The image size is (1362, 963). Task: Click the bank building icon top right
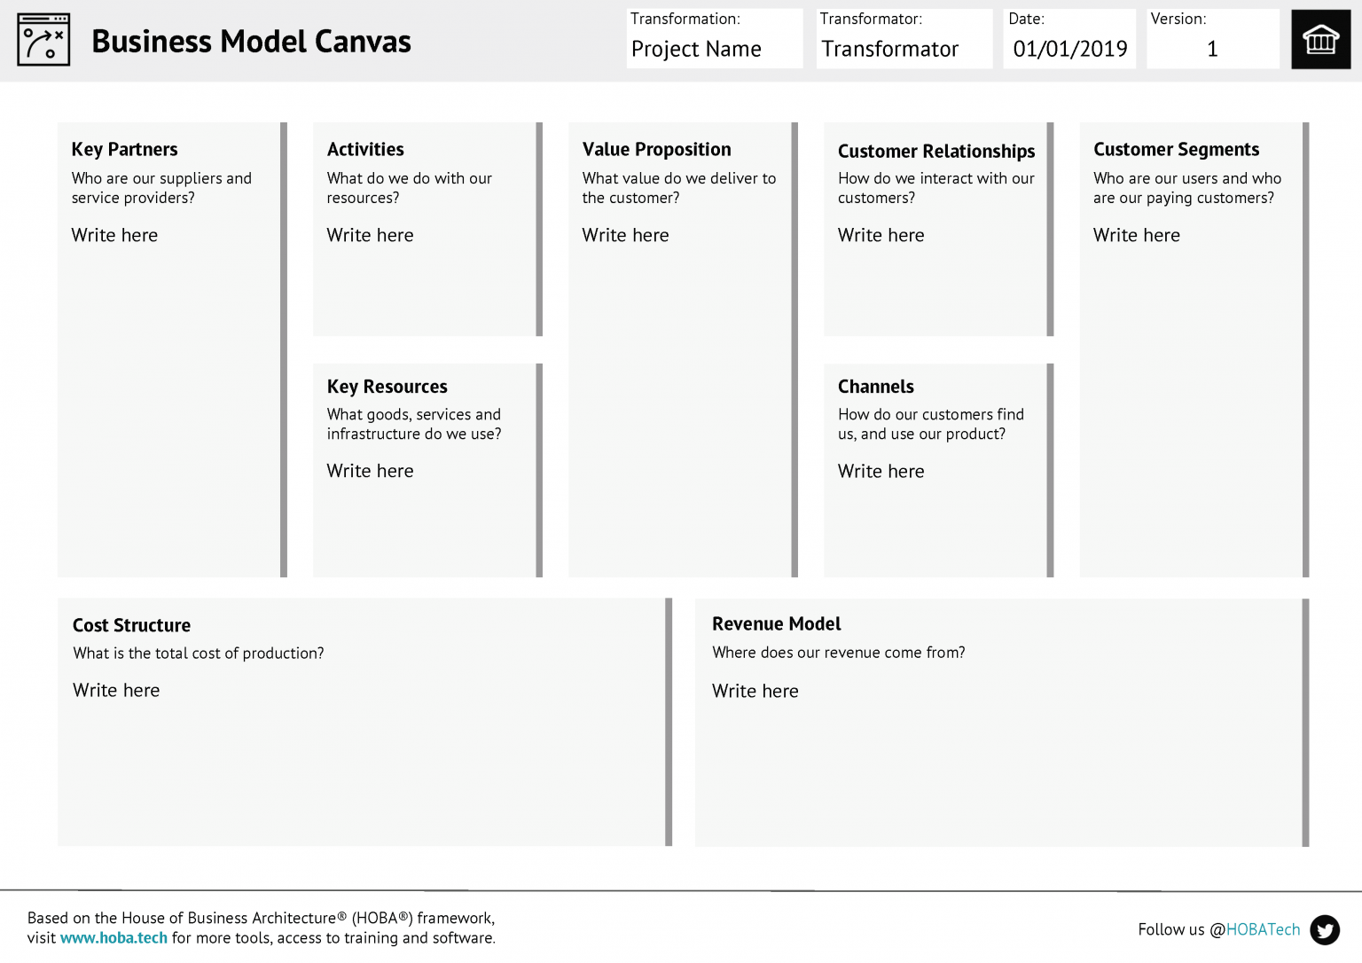click(1320, 39)
